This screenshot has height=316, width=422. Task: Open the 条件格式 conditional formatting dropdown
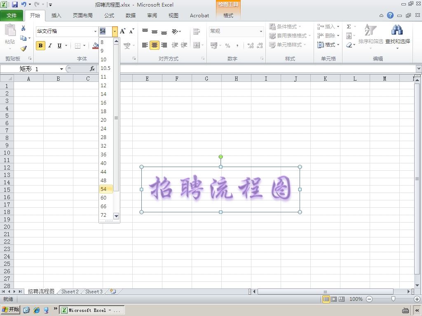point(285,27)
